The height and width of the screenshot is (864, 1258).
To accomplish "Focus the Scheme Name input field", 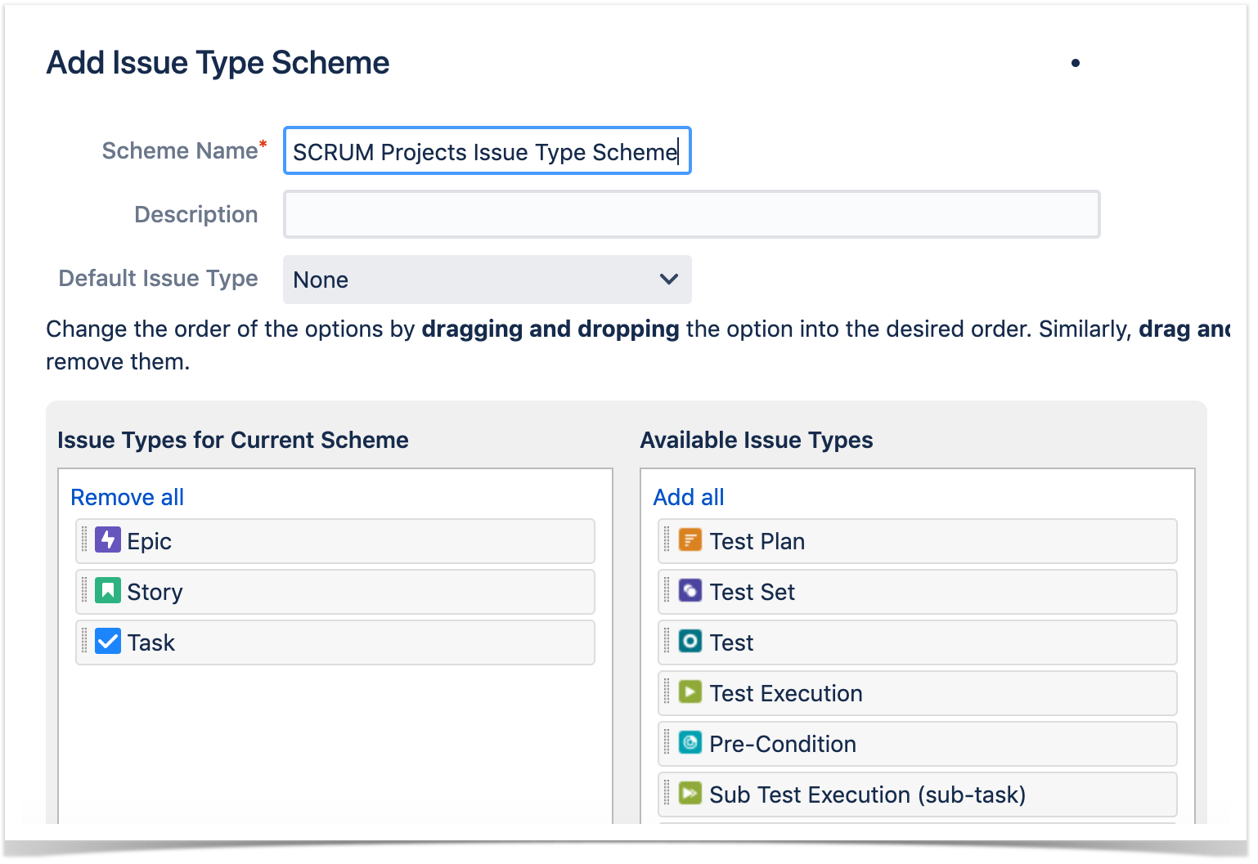I will 487,151.
